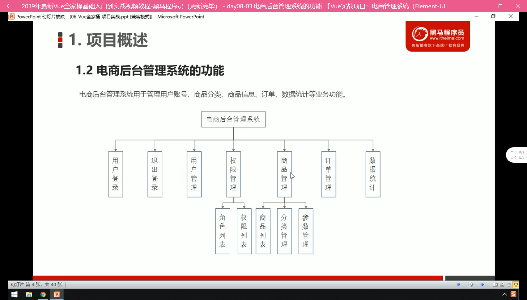
Task: Switch to Slide Sorter view
Action: coord(502,285)
